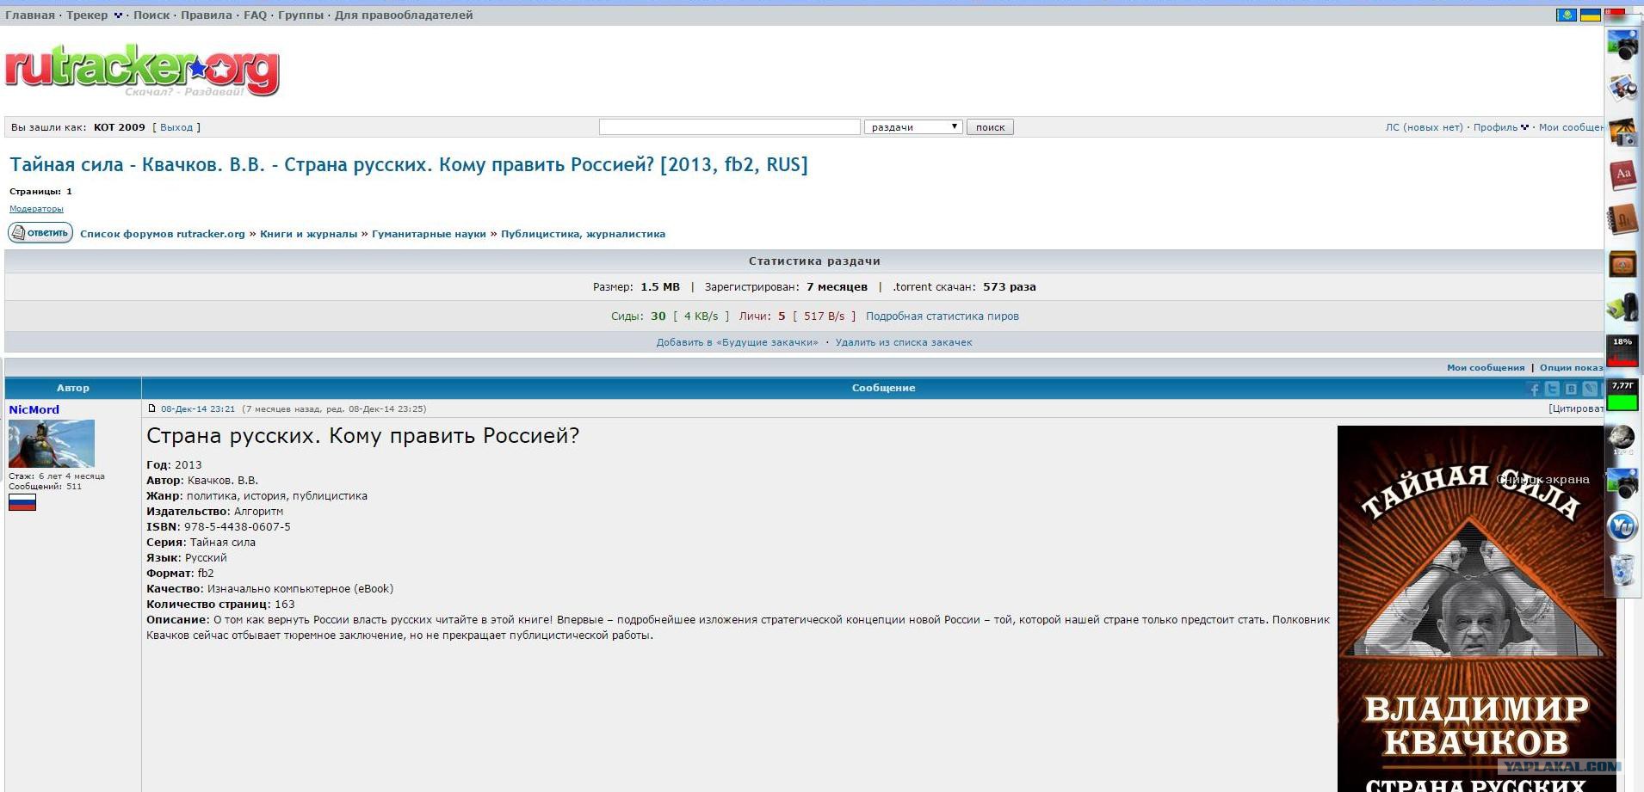Open the camera app directly below the flags
The height and width of the screenshot is (792, 1644).
1622,45
